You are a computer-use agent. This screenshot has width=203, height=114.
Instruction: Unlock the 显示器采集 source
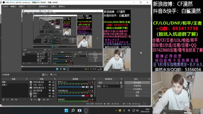[x=53, y=90]
